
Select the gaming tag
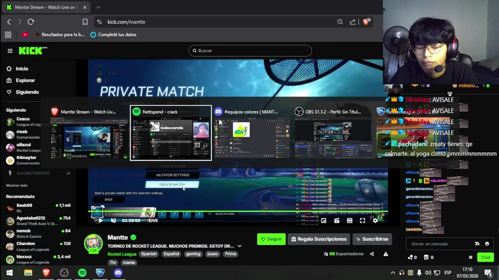193,254
